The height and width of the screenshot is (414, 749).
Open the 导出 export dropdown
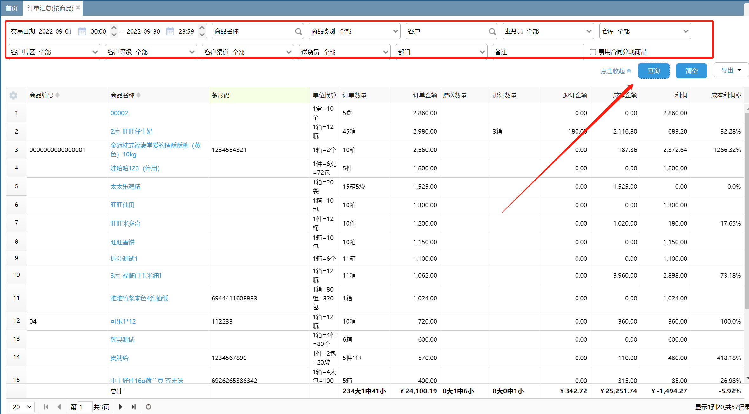[x=731, y=70]
